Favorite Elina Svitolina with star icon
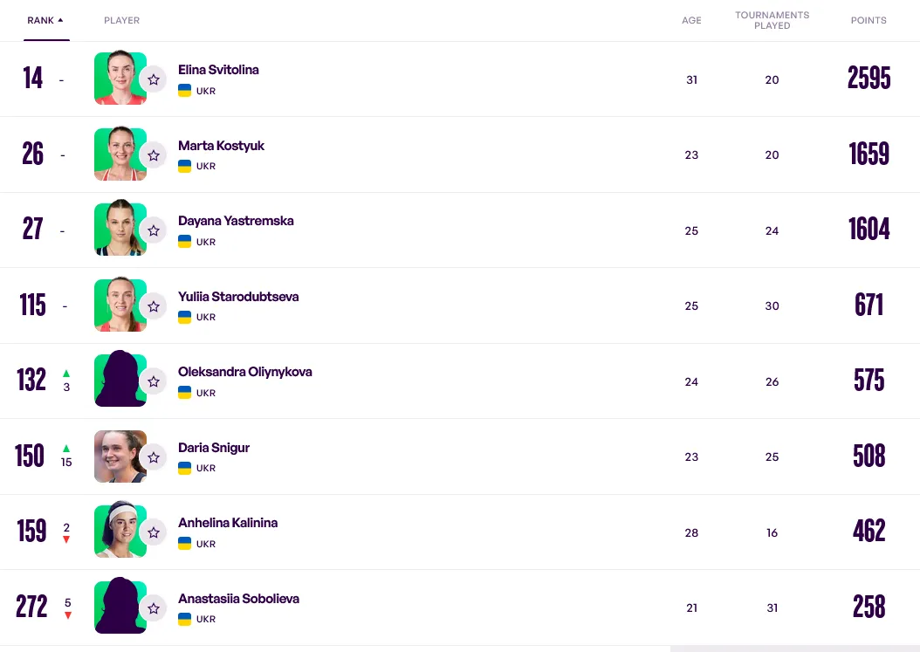 (x=154, y=79)
